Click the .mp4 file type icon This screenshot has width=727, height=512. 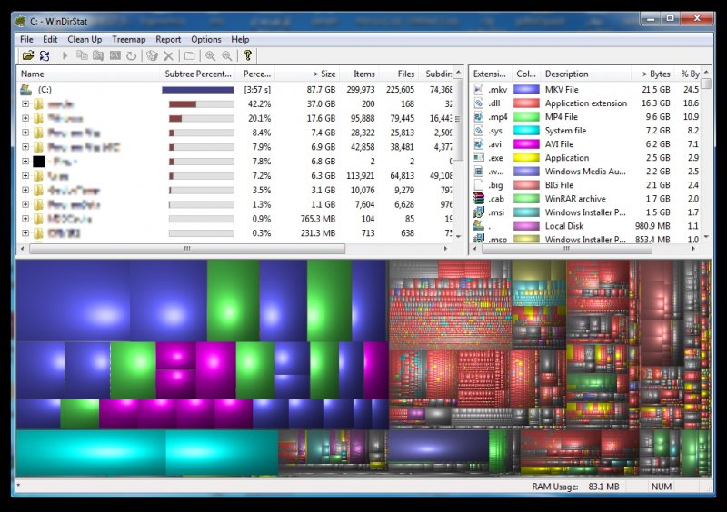pyautogui.click(x=479, y=117)
